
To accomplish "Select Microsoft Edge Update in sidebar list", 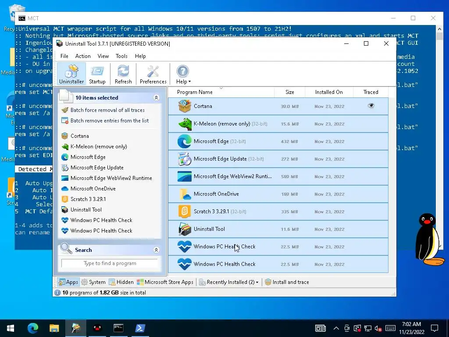I will pyautogui.click(x=97, y=168).
